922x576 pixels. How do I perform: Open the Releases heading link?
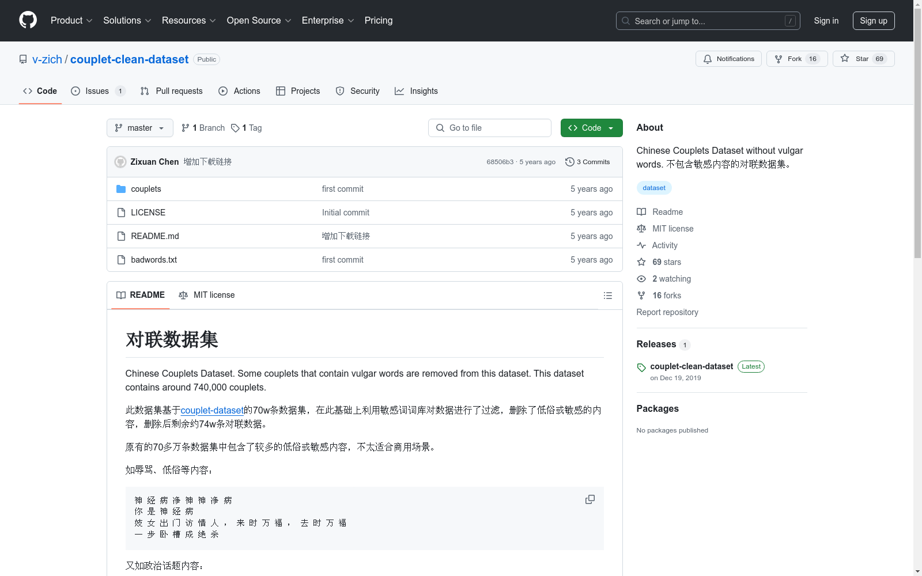663,344
